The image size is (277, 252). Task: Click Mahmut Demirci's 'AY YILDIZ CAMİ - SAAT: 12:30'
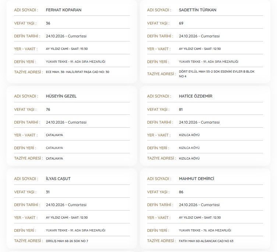200,218
